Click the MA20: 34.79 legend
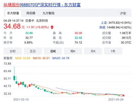Screen dimensions: 133x102 coord(61,58)
